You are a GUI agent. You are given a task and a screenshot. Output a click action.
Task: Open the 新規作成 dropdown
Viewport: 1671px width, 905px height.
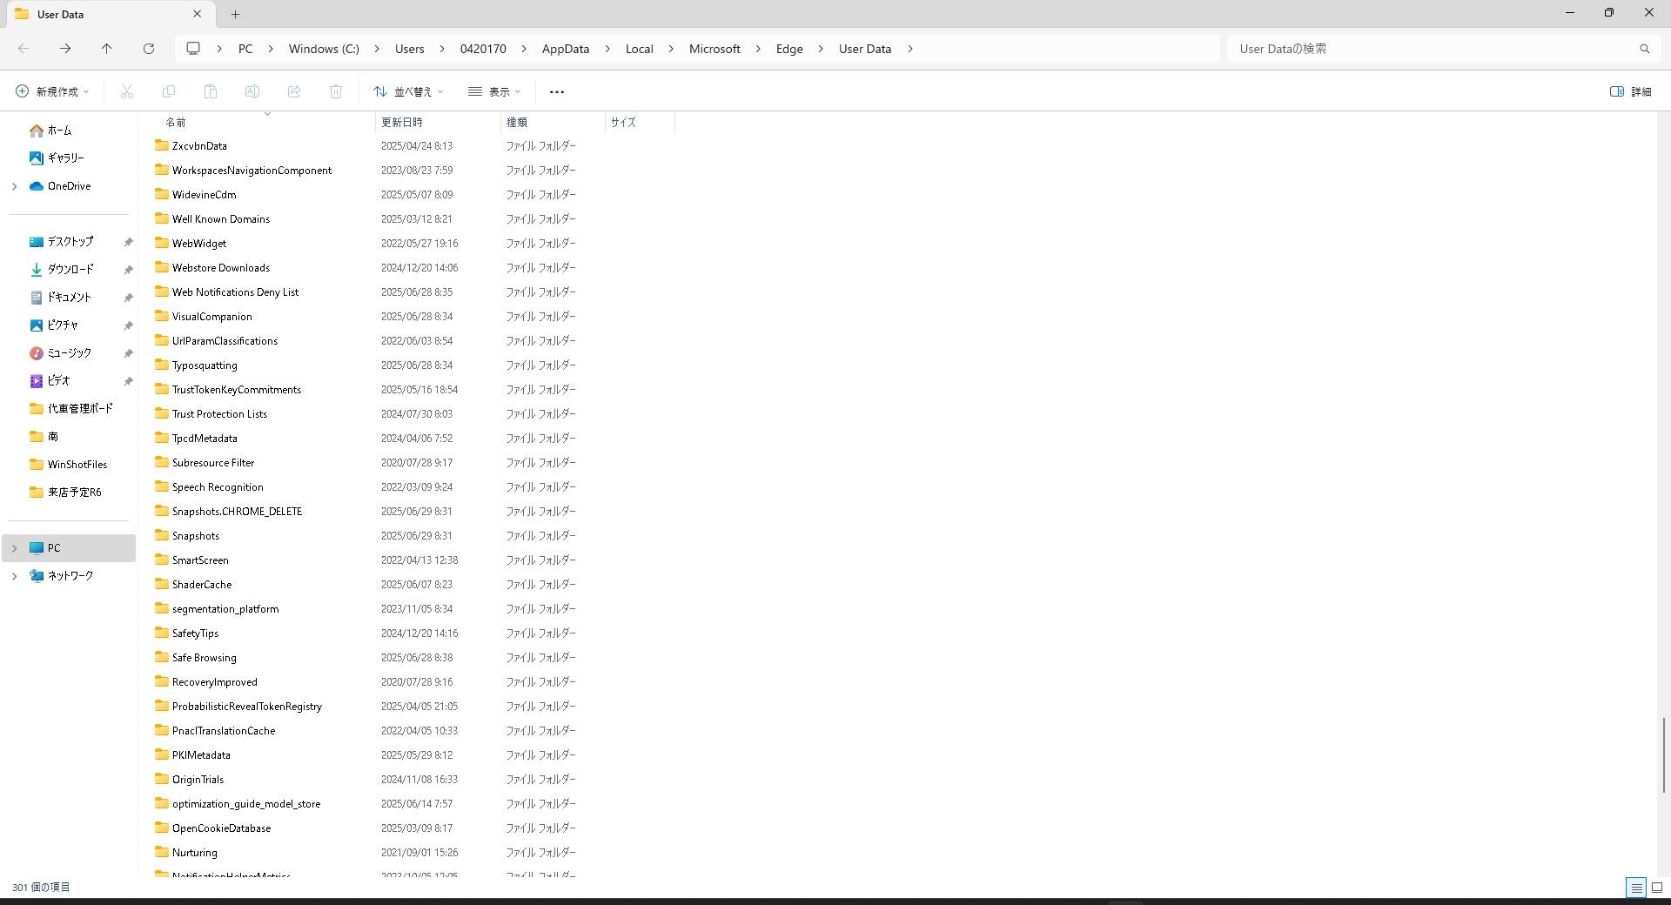pyautogui.click(x=52, y=91)
